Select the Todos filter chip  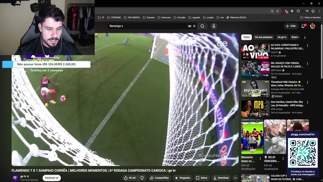coord(247,37)
